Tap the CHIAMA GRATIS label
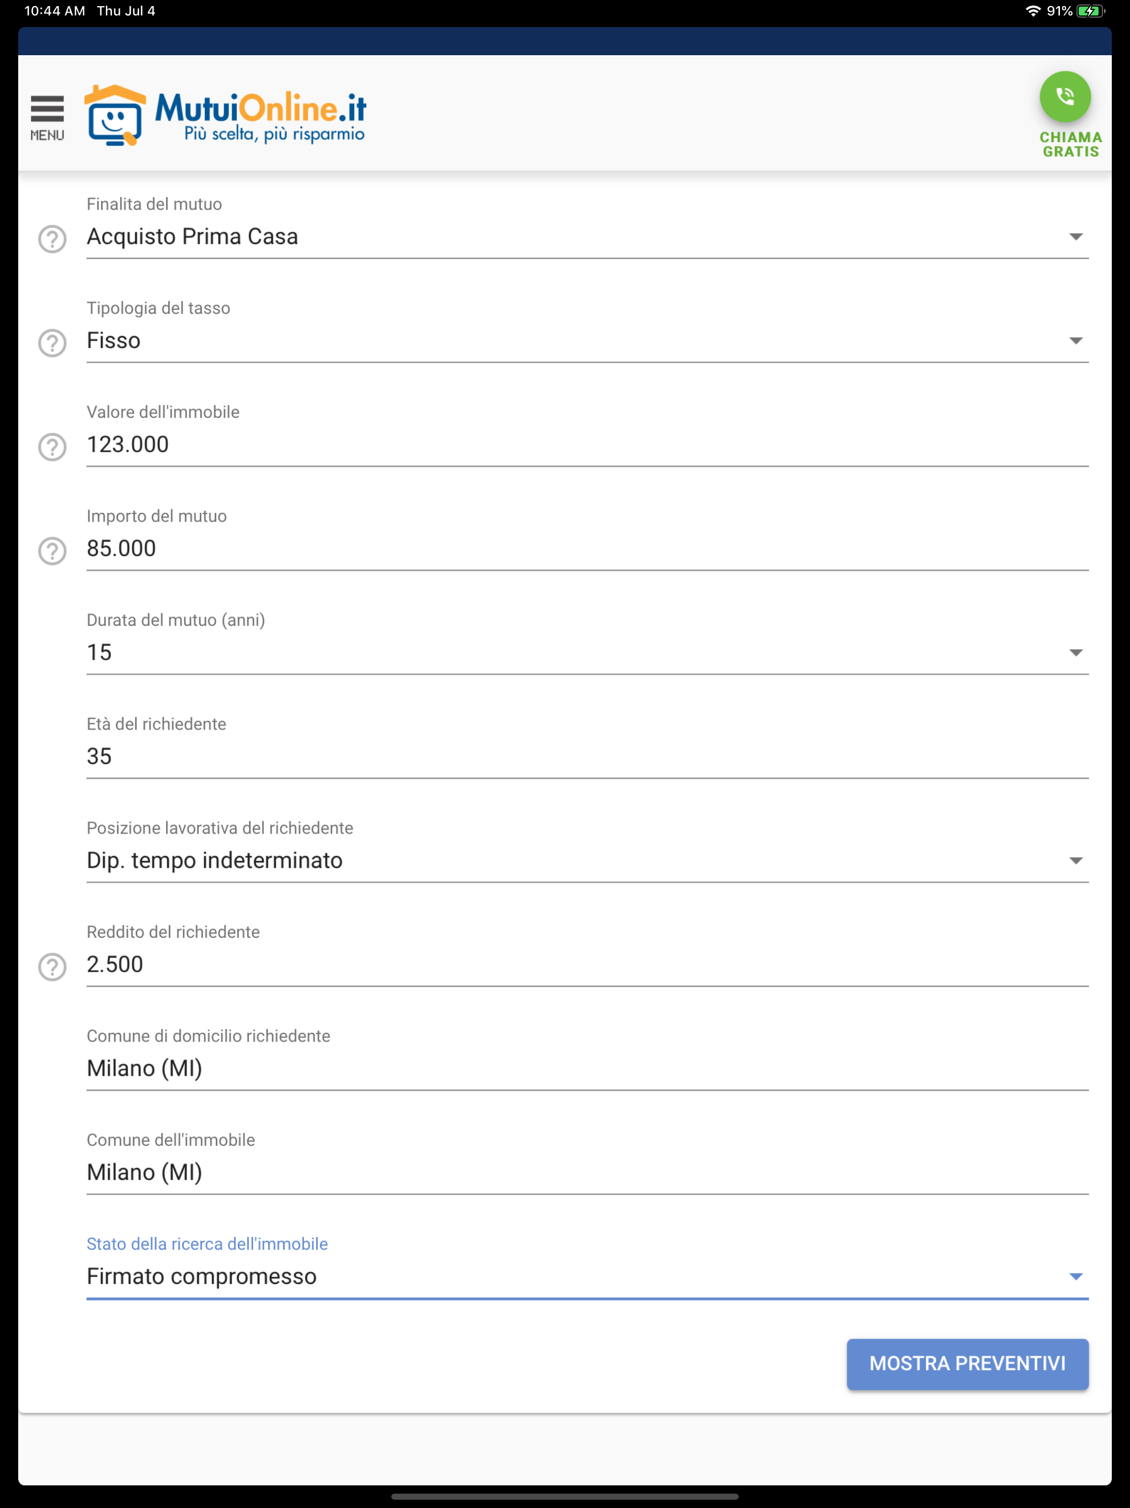The width and height of the screenshot is (1130, 1508). pos(1070,145)
